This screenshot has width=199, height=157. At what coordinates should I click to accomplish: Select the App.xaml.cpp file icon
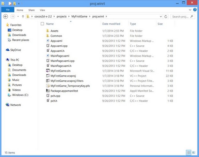tap(48, 46)
